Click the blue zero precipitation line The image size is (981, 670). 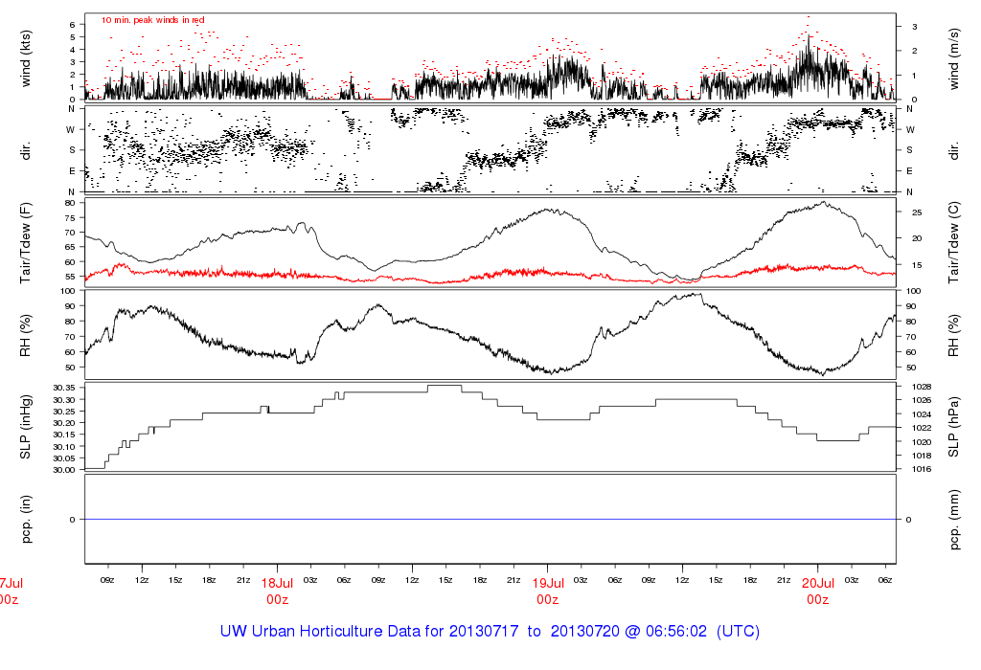click(490, 520)
